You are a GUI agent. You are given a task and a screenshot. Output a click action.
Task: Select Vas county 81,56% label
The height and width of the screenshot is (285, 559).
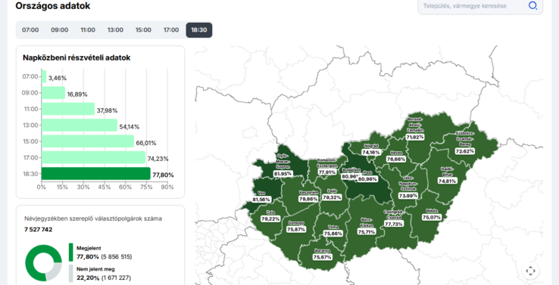click(x=261, y=200)
